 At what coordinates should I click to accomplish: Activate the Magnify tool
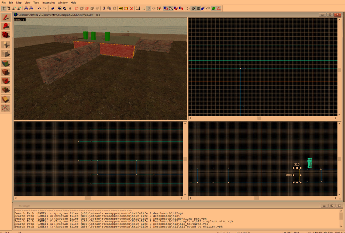click(6, 26)
